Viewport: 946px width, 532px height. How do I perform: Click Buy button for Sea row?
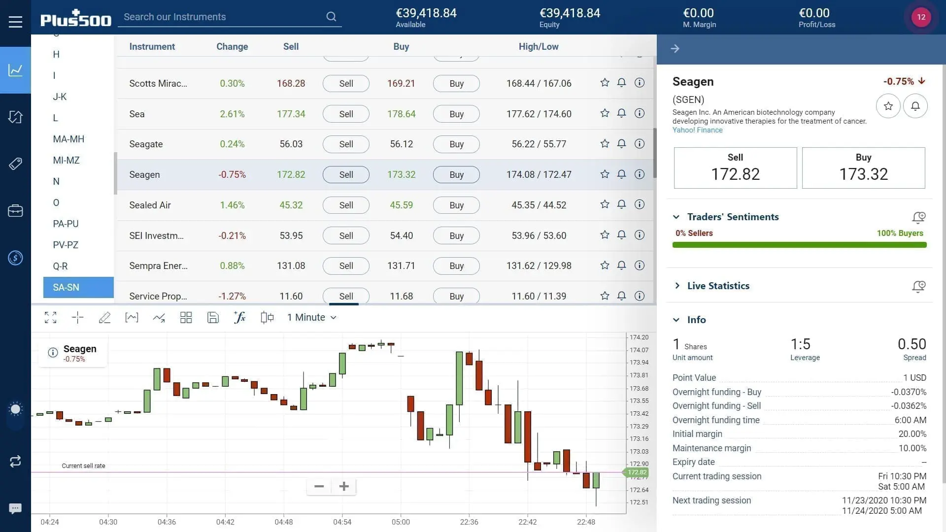456,114
